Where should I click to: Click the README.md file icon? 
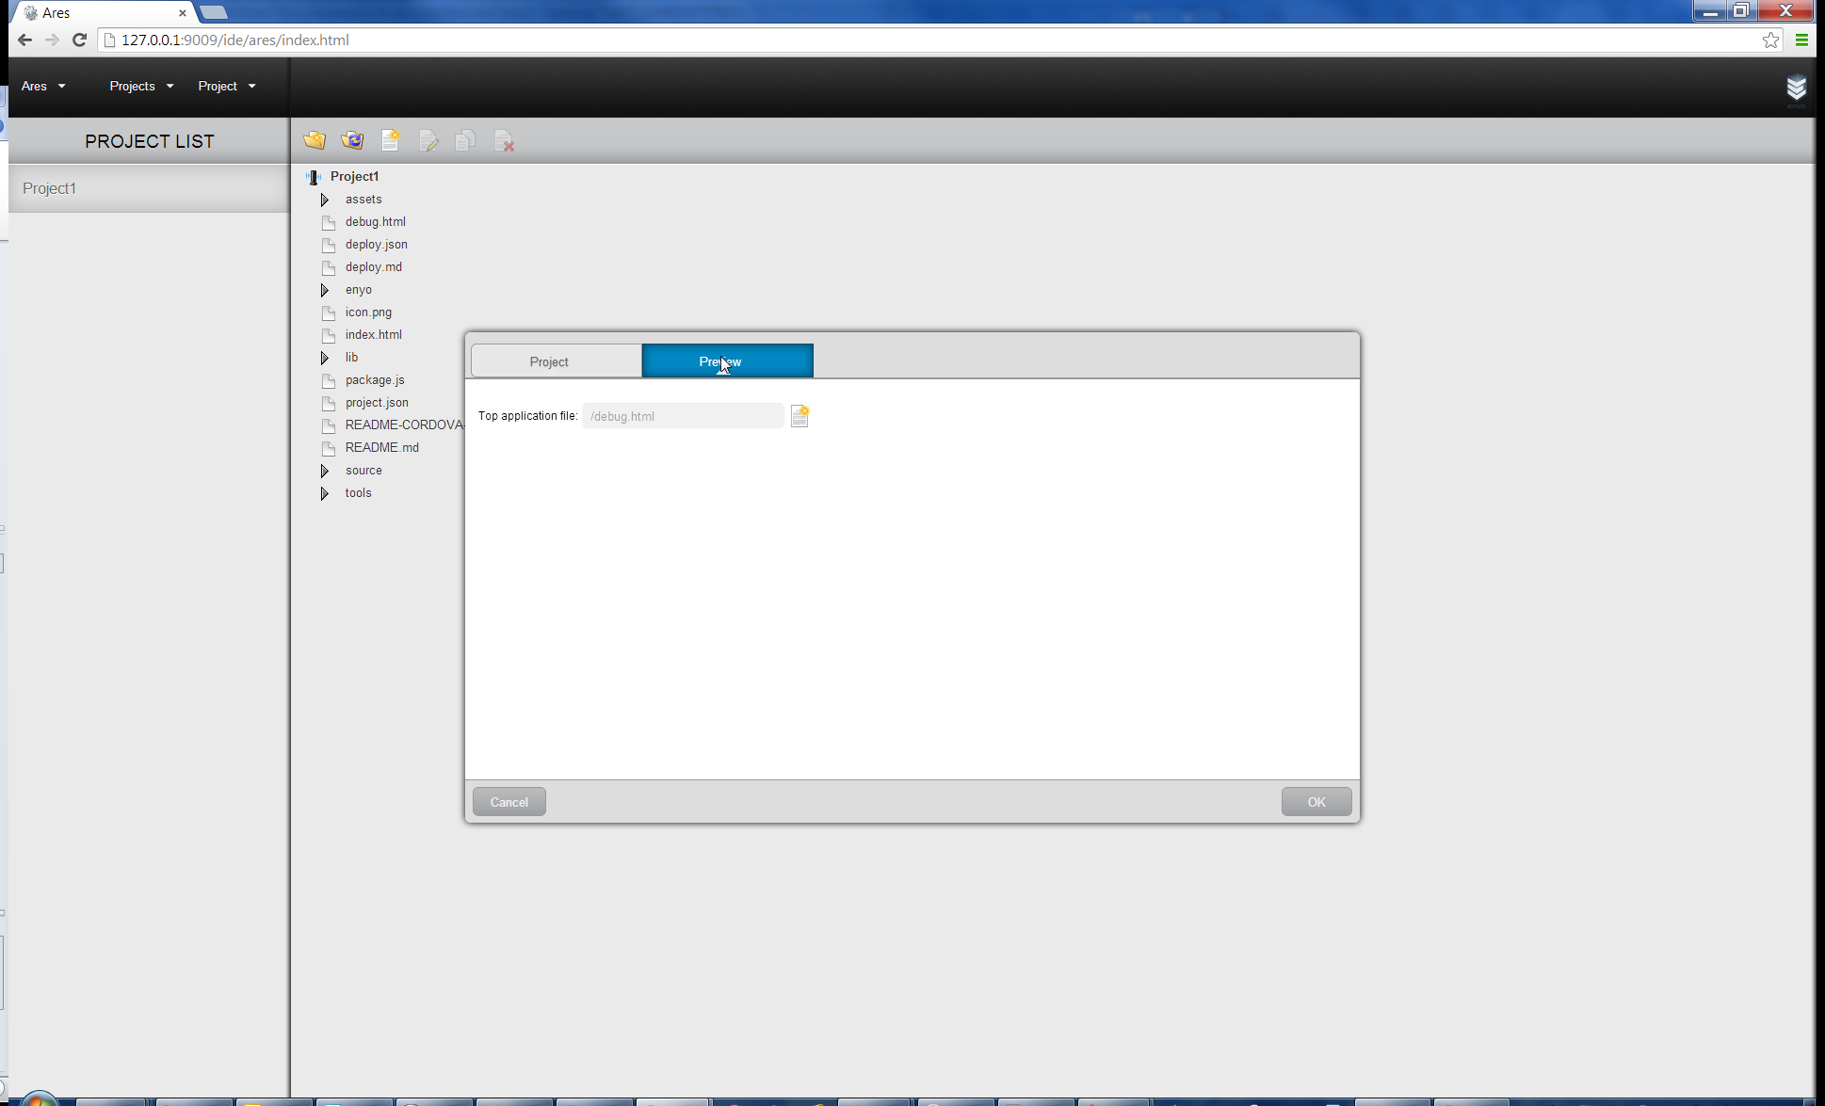[329, 448]
